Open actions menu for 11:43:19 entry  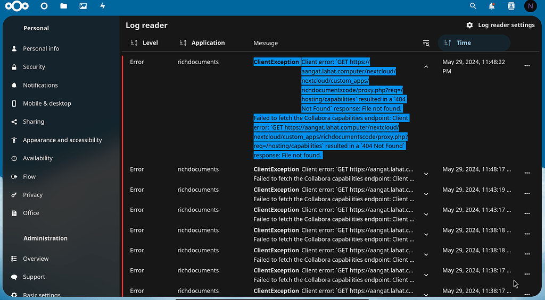pos(527,193)
